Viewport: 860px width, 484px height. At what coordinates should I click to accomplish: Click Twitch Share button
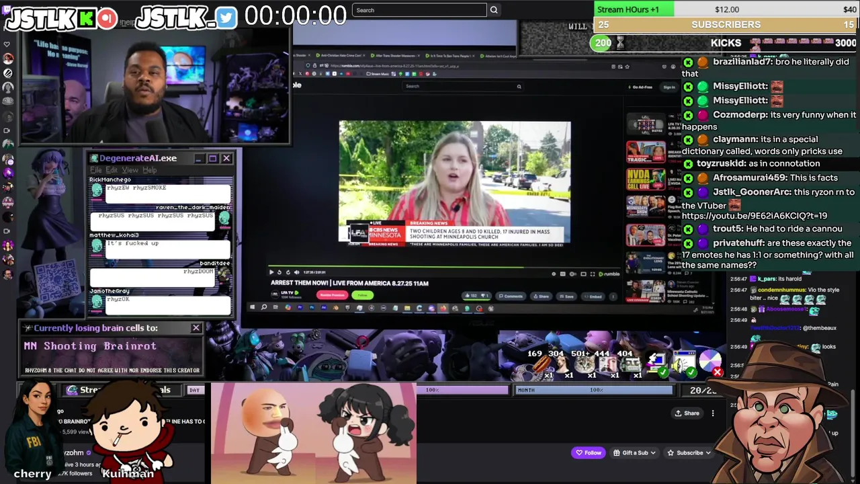pos(687,413)
